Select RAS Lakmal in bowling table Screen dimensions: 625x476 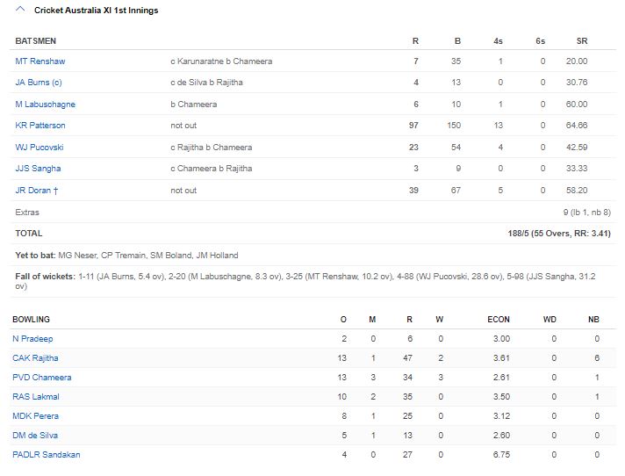35,397
